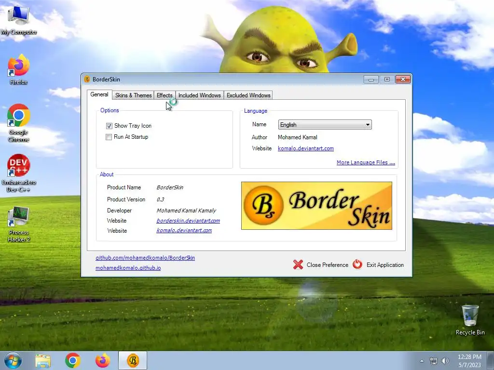Open the Windows Start menu orb
Viewport: 494px width, 370px height.
pos(13,360)
